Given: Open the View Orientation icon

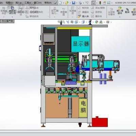Looking at the screenshot, I should click(x=76, y=22).
